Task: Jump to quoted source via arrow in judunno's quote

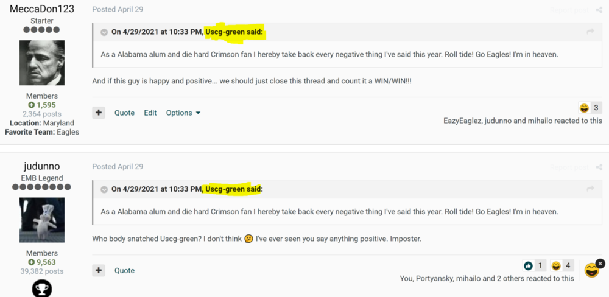Action: coord(590,189)
